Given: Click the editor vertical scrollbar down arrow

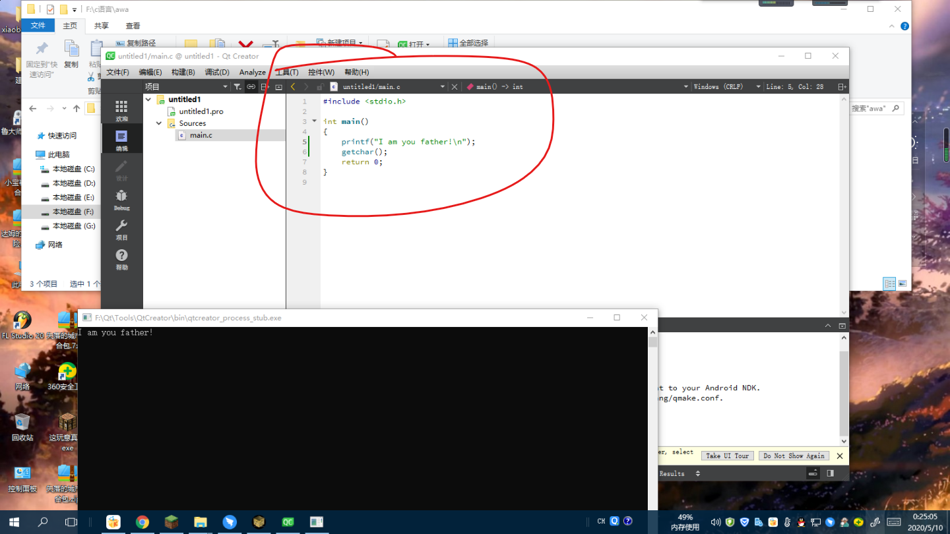Looking at the screenshot, I should [x=844, y=312].
